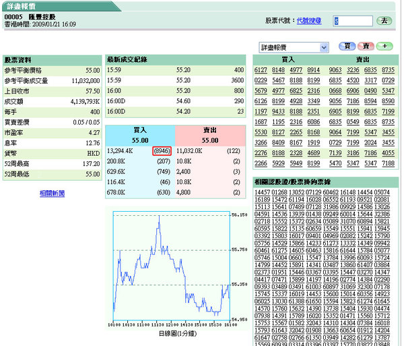Click broker code 6127 in buy queue
The width and height of the screenshot is (404, 346).
tap(261, 70)
